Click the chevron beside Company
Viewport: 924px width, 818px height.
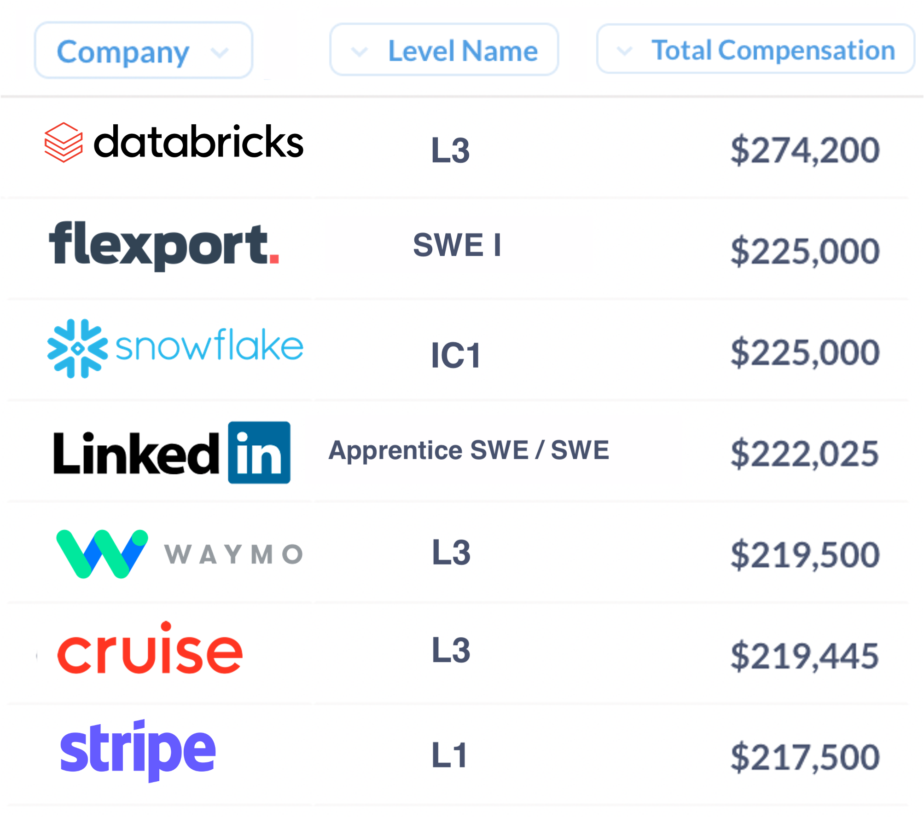point(220,53)
